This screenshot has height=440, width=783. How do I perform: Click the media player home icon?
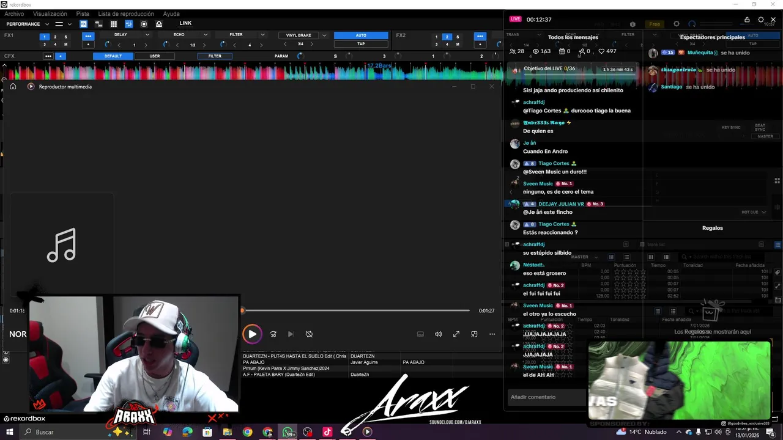[13, 87]
